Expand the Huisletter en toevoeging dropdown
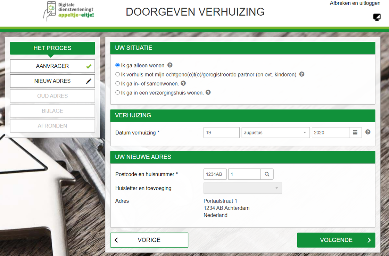389x256 pixels. 243,188
